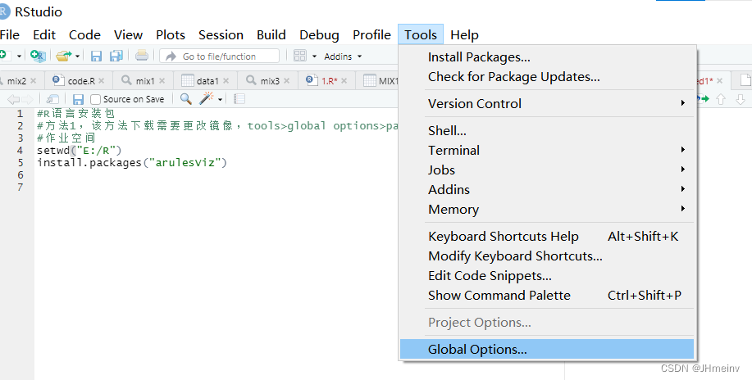Click the compile report notebook icon

(x=239, y=99)
